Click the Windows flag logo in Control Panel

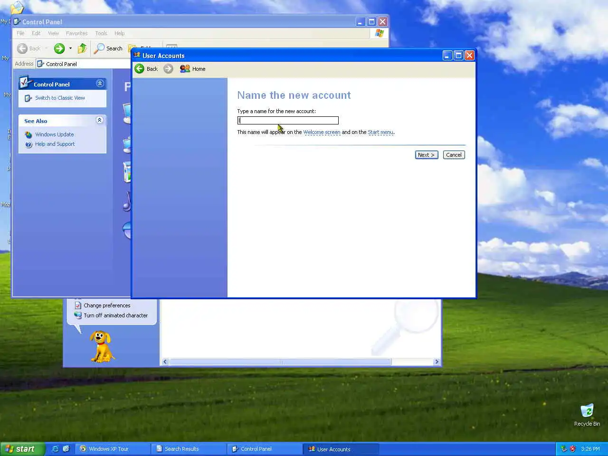point(379,33)
